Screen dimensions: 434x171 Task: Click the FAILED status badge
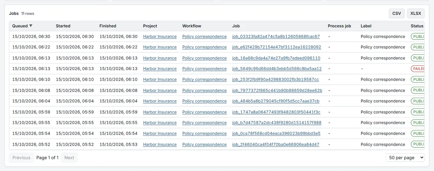click(418, 69)
